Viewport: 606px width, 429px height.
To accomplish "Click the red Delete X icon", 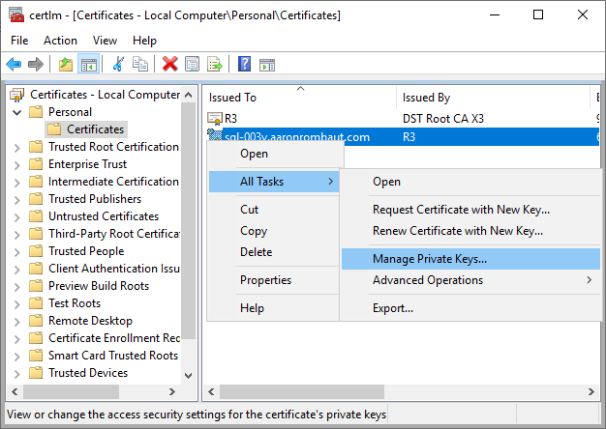I will pyautogui.click(x=170, y=65).
